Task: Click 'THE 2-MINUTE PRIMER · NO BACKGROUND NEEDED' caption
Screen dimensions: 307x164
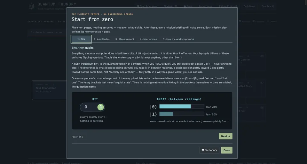Action: pyautogui.click(x=102, y=14)
